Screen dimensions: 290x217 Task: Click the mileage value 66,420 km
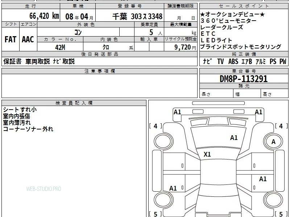click(x=44, y=16)
